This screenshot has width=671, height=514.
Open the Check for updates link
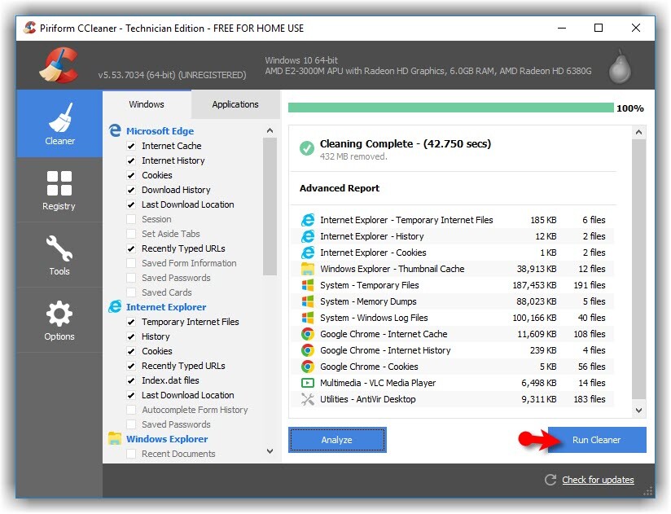tap(598, 480)
